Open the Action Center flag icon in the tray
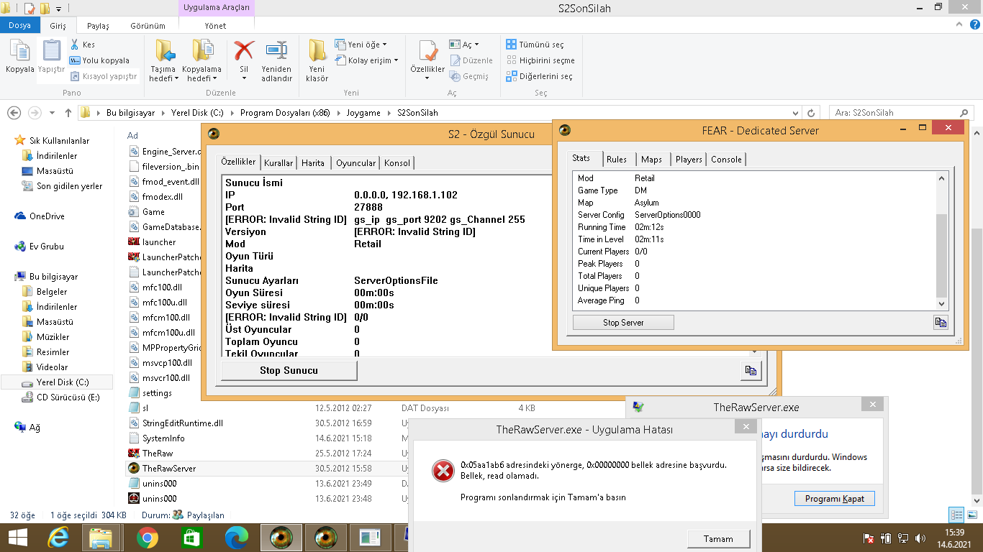Viewport: 983px width, 552px height. (869, 538)
